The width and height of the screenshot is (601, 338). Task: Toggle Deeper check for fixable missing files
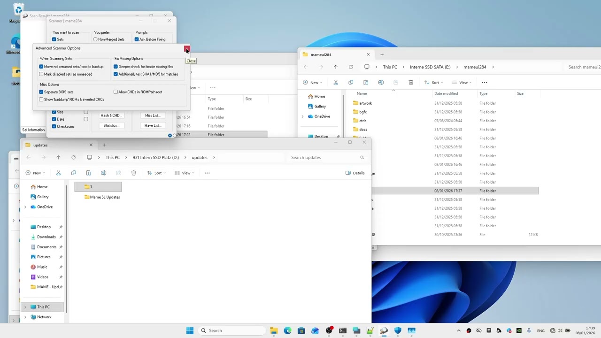(116, 67)
